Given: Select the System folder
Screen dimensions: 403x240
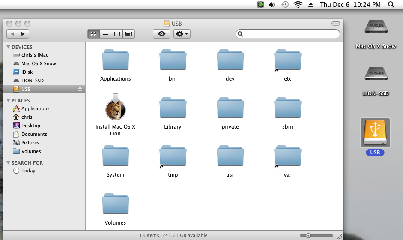Looking at the screenshot, I should click(115, 156).
